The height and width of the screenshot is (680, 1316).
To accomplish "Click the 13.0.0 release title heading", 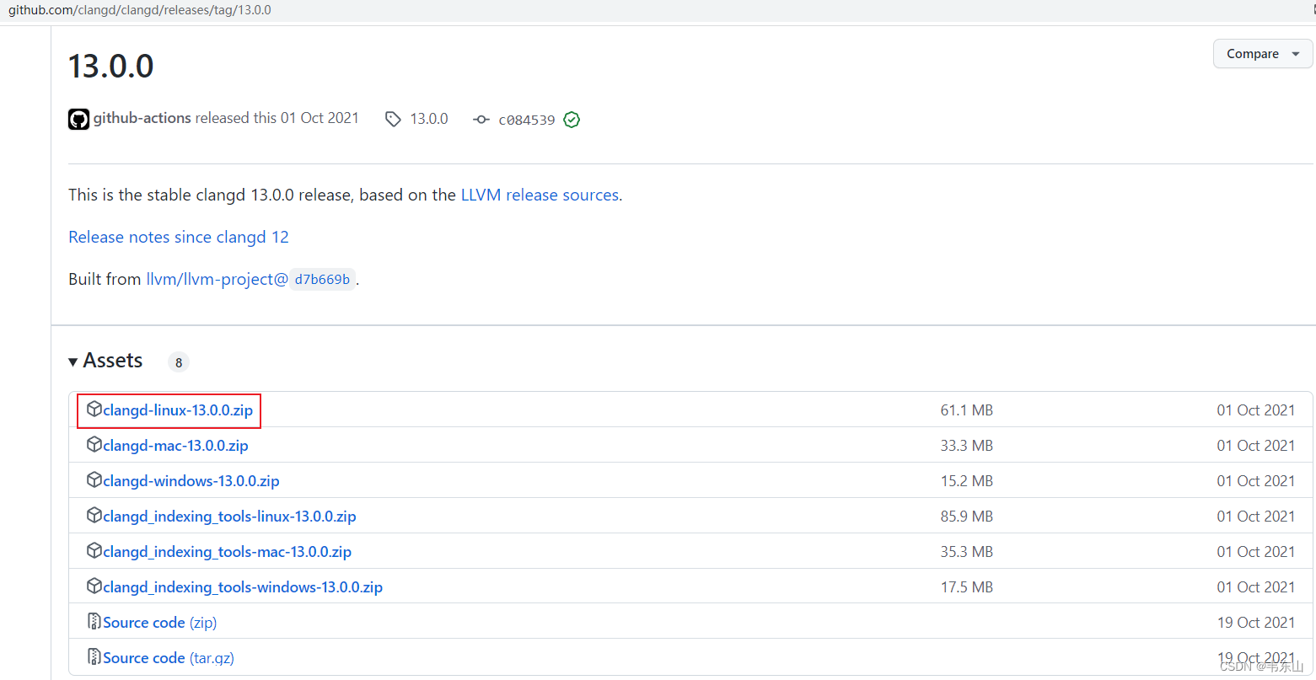I will [111, 67].
